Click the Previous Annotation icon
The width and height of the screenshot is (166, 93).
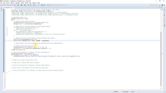58,5
